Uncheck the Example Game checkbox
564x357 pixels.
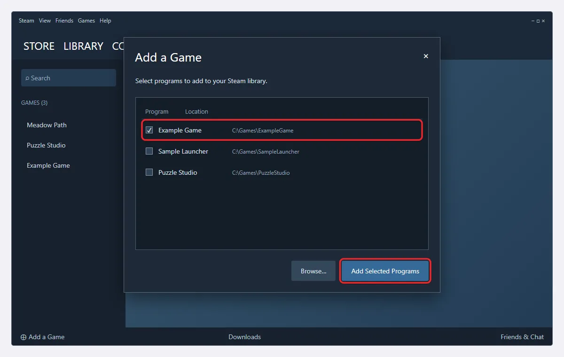[149, 130]
